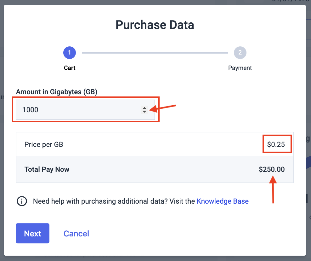Select the Payment step label
311x261 pixels.
tap(240, 68)
